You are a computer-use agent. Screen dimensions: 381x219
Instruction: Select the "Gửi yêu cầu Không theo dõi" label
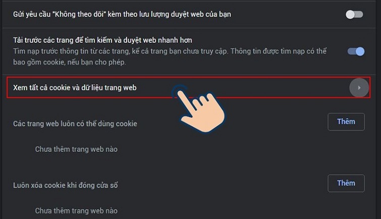coord(122,14)
